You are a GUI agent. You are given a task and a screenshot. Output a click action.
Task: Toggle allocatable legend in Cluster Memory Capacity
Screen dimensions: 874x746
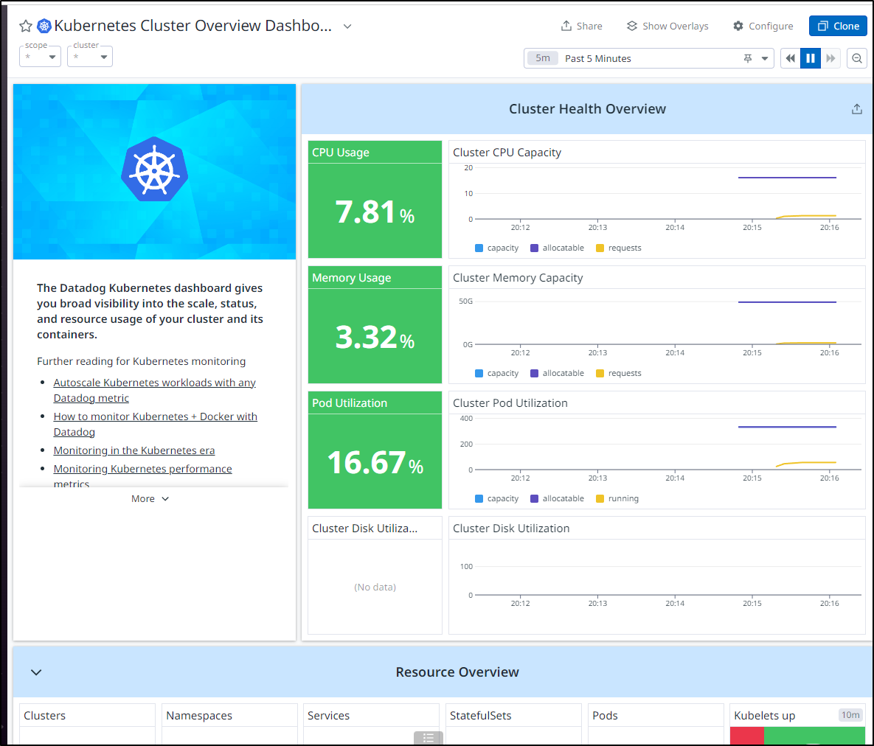point(558,373)
